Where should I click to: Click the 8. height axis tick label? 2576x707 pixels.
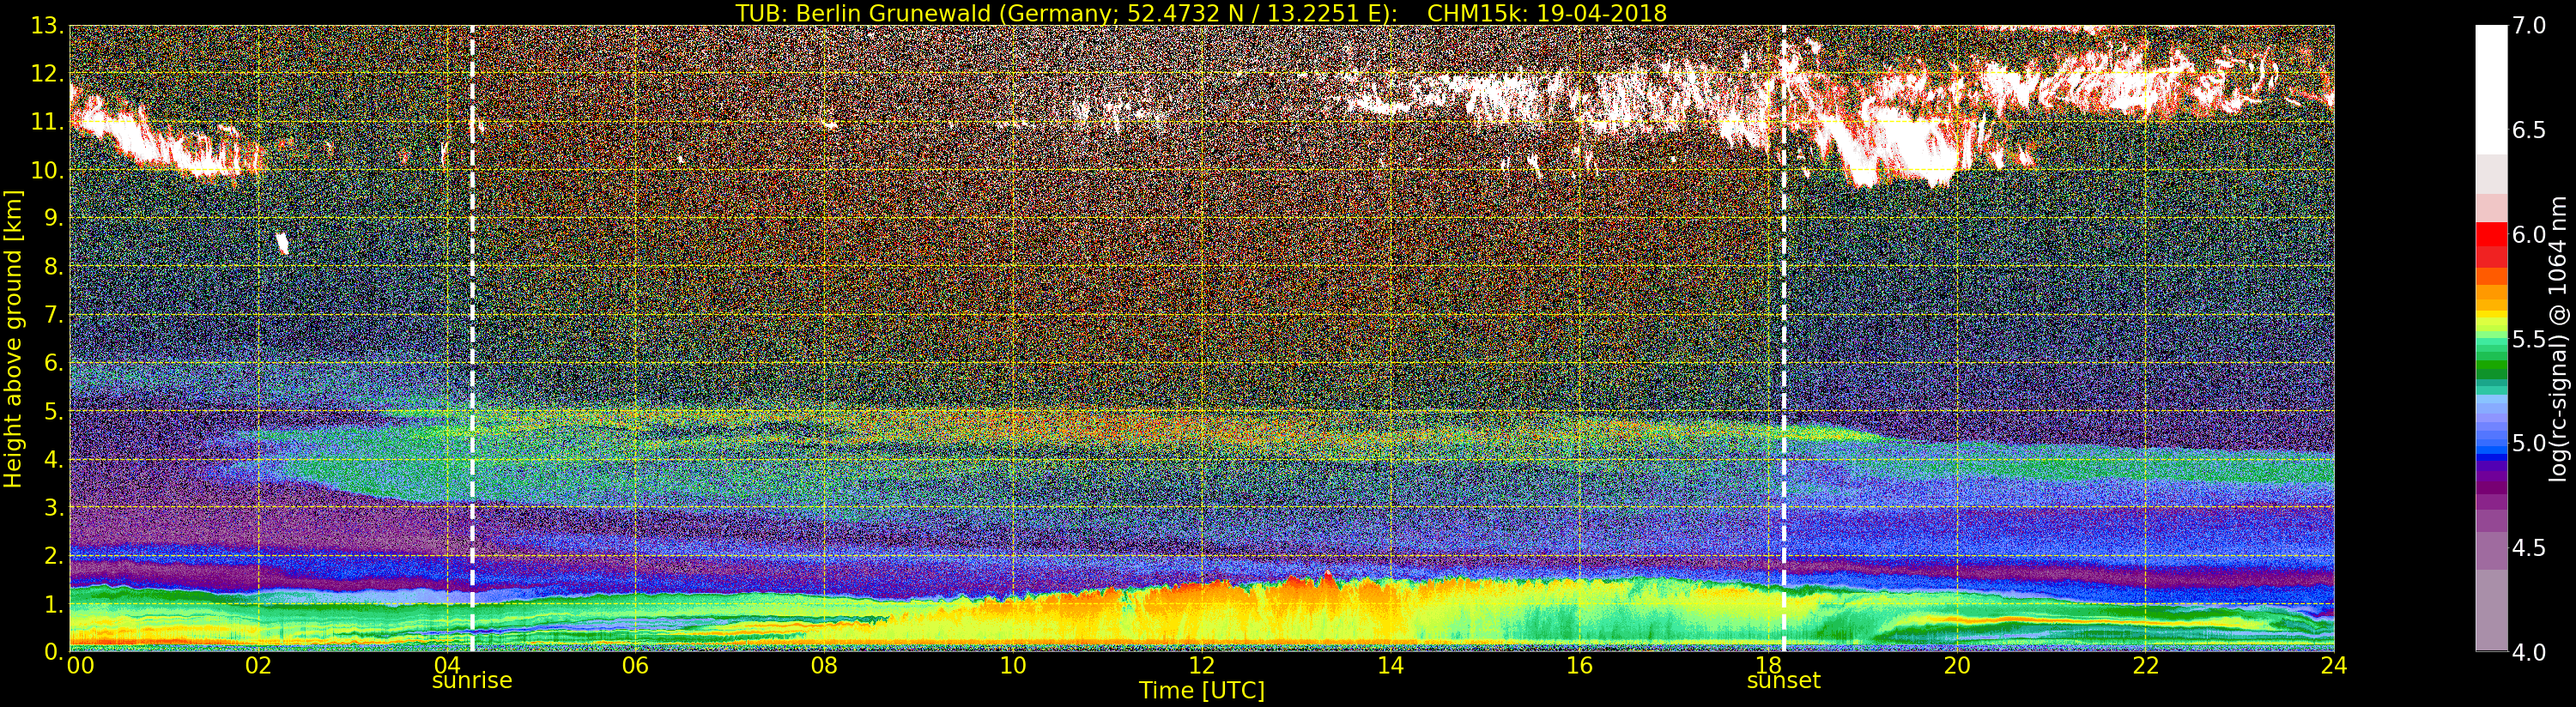pyautogui.click(x=53, y=267)
